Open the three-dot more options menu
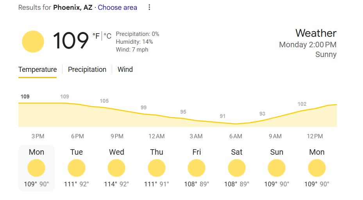363x200 pixels. [149, 7]
